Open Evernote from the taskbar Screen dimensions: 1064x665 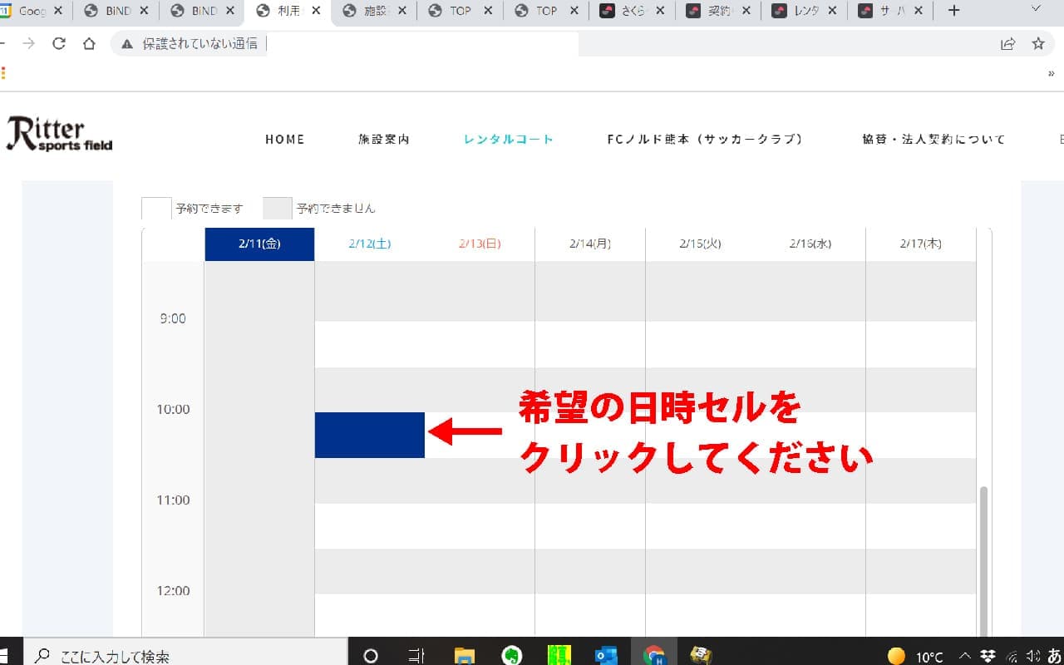[512, 656]
